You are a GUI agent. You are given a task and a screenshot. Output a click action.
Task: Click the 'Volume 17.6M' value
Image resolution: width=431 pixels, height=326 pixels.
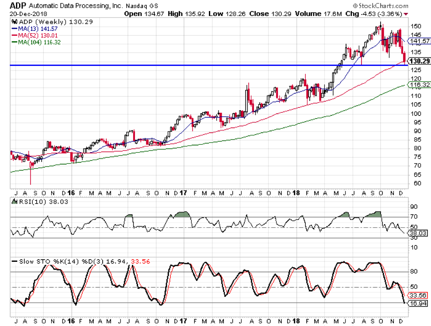click(319, 14)
